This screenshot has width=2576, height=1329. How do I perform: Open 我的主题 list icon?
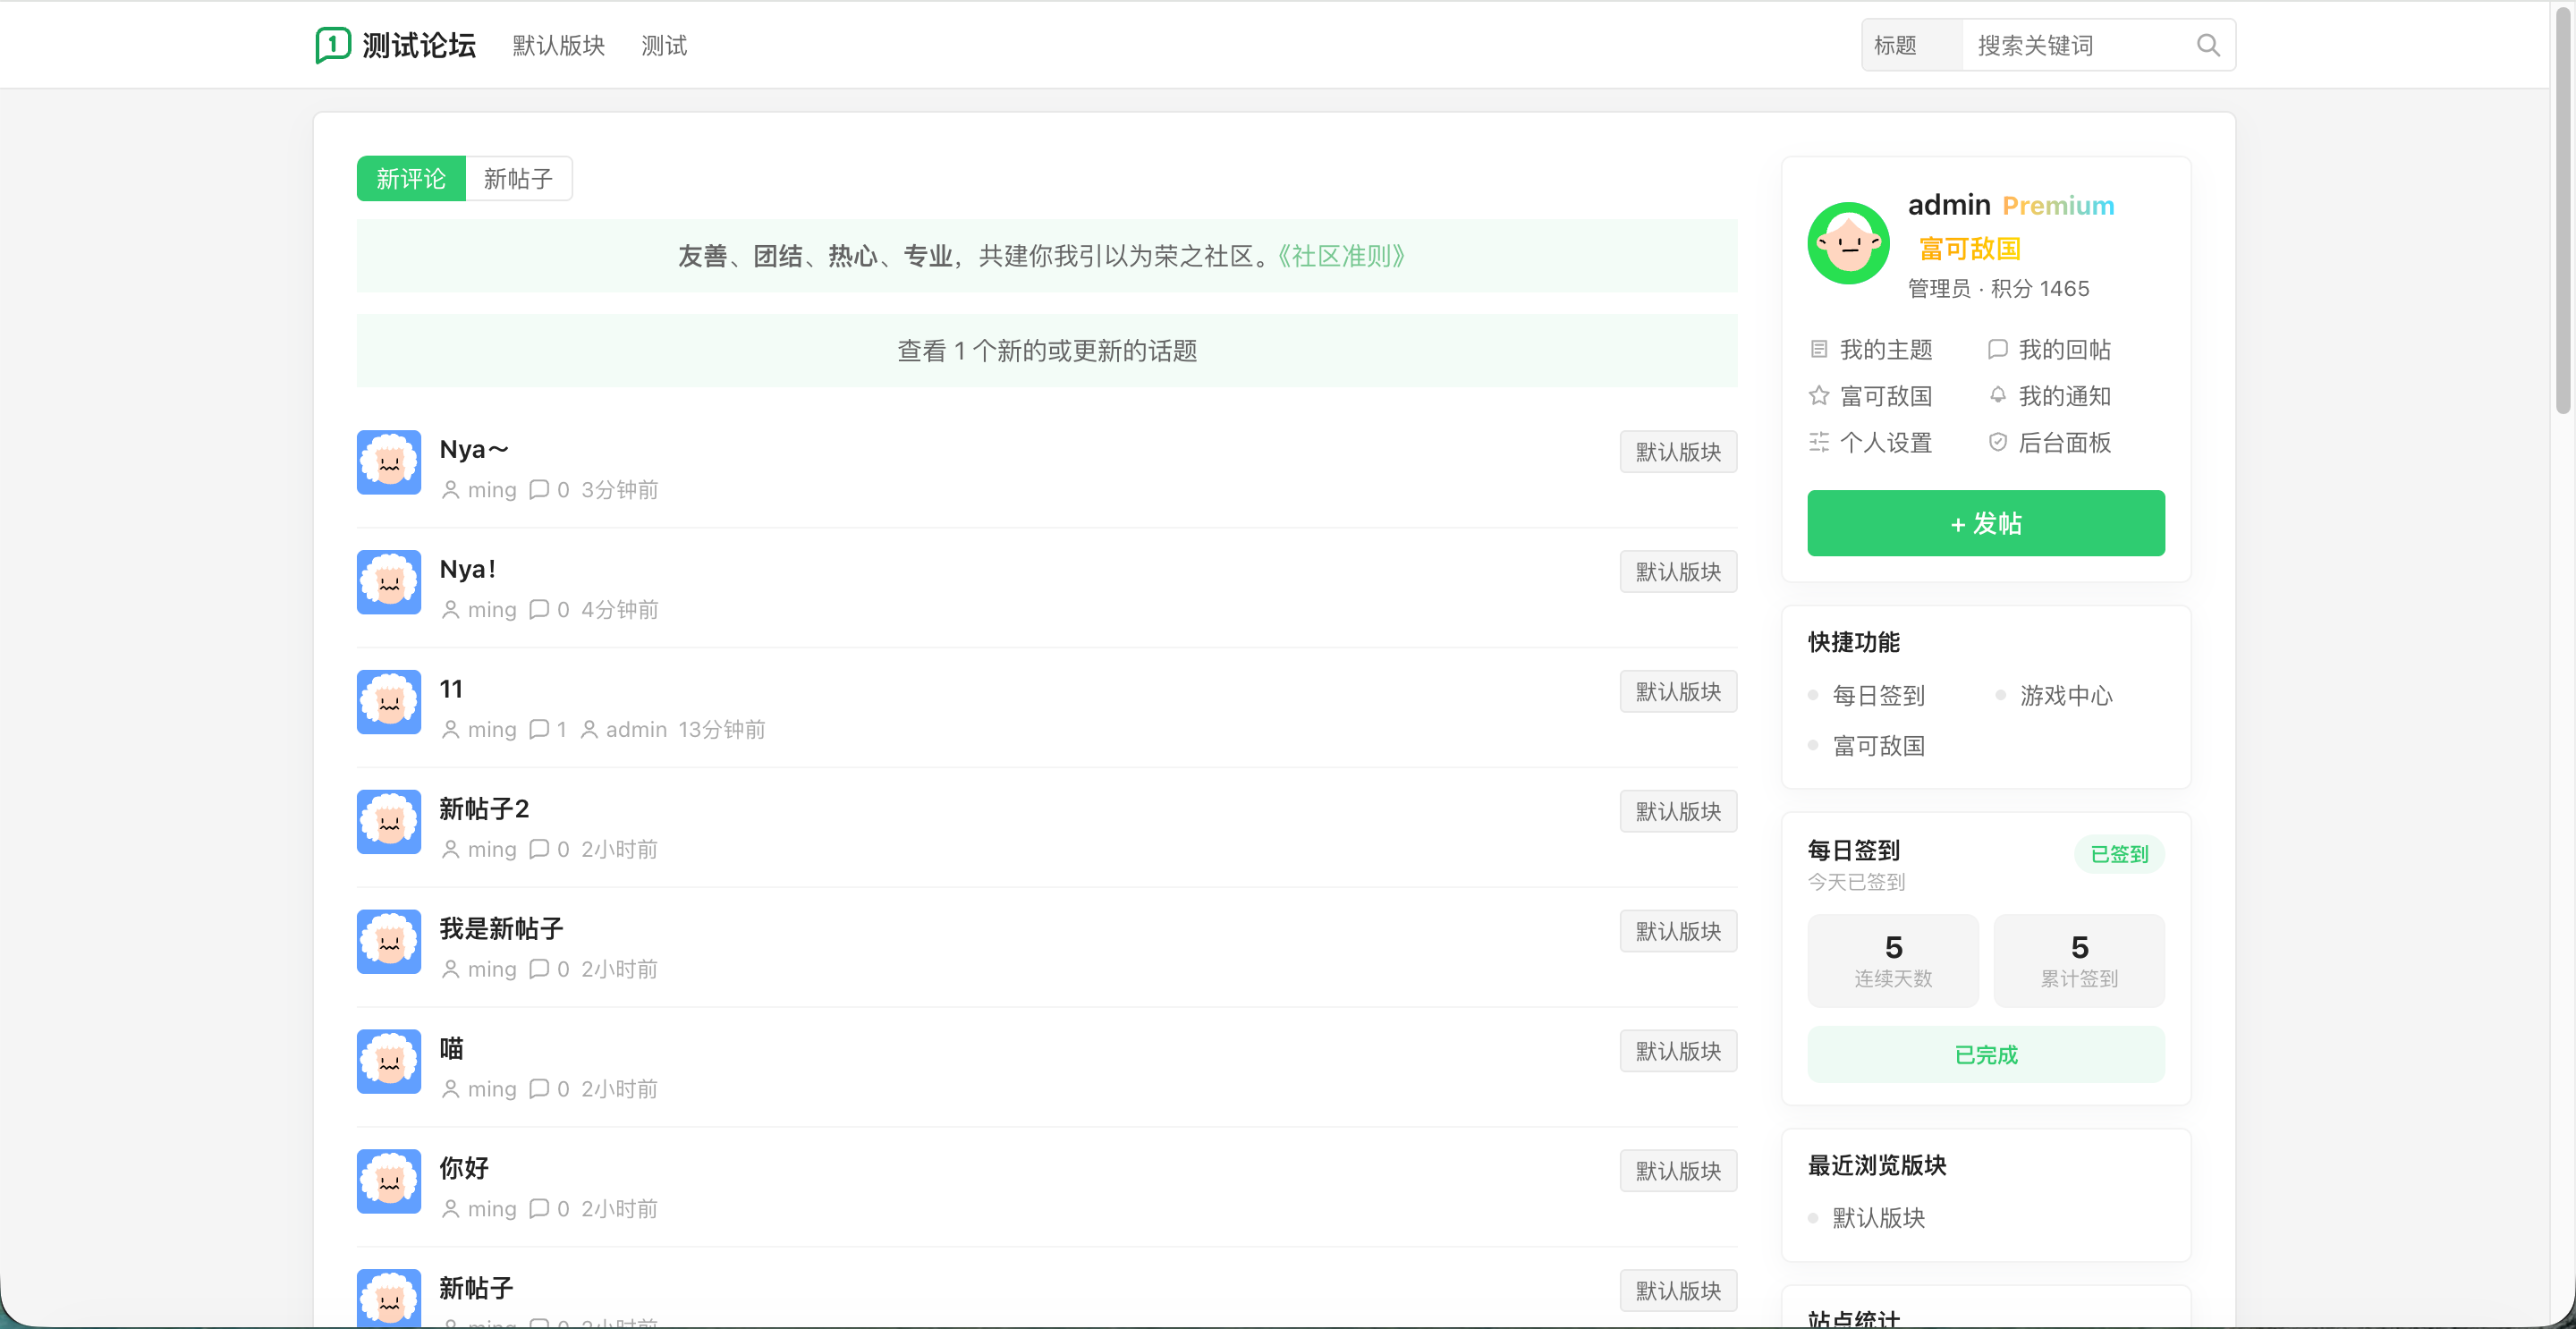[x=1818, y=349]
